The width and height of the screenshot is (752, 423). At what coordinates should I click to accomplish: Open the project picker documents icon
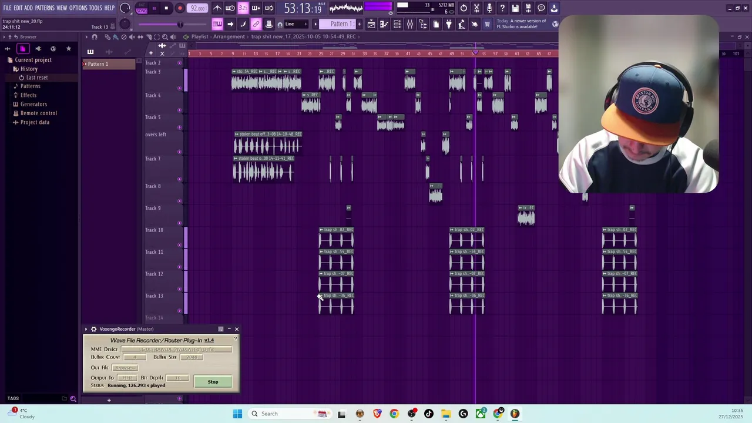[x=437, y=24]
